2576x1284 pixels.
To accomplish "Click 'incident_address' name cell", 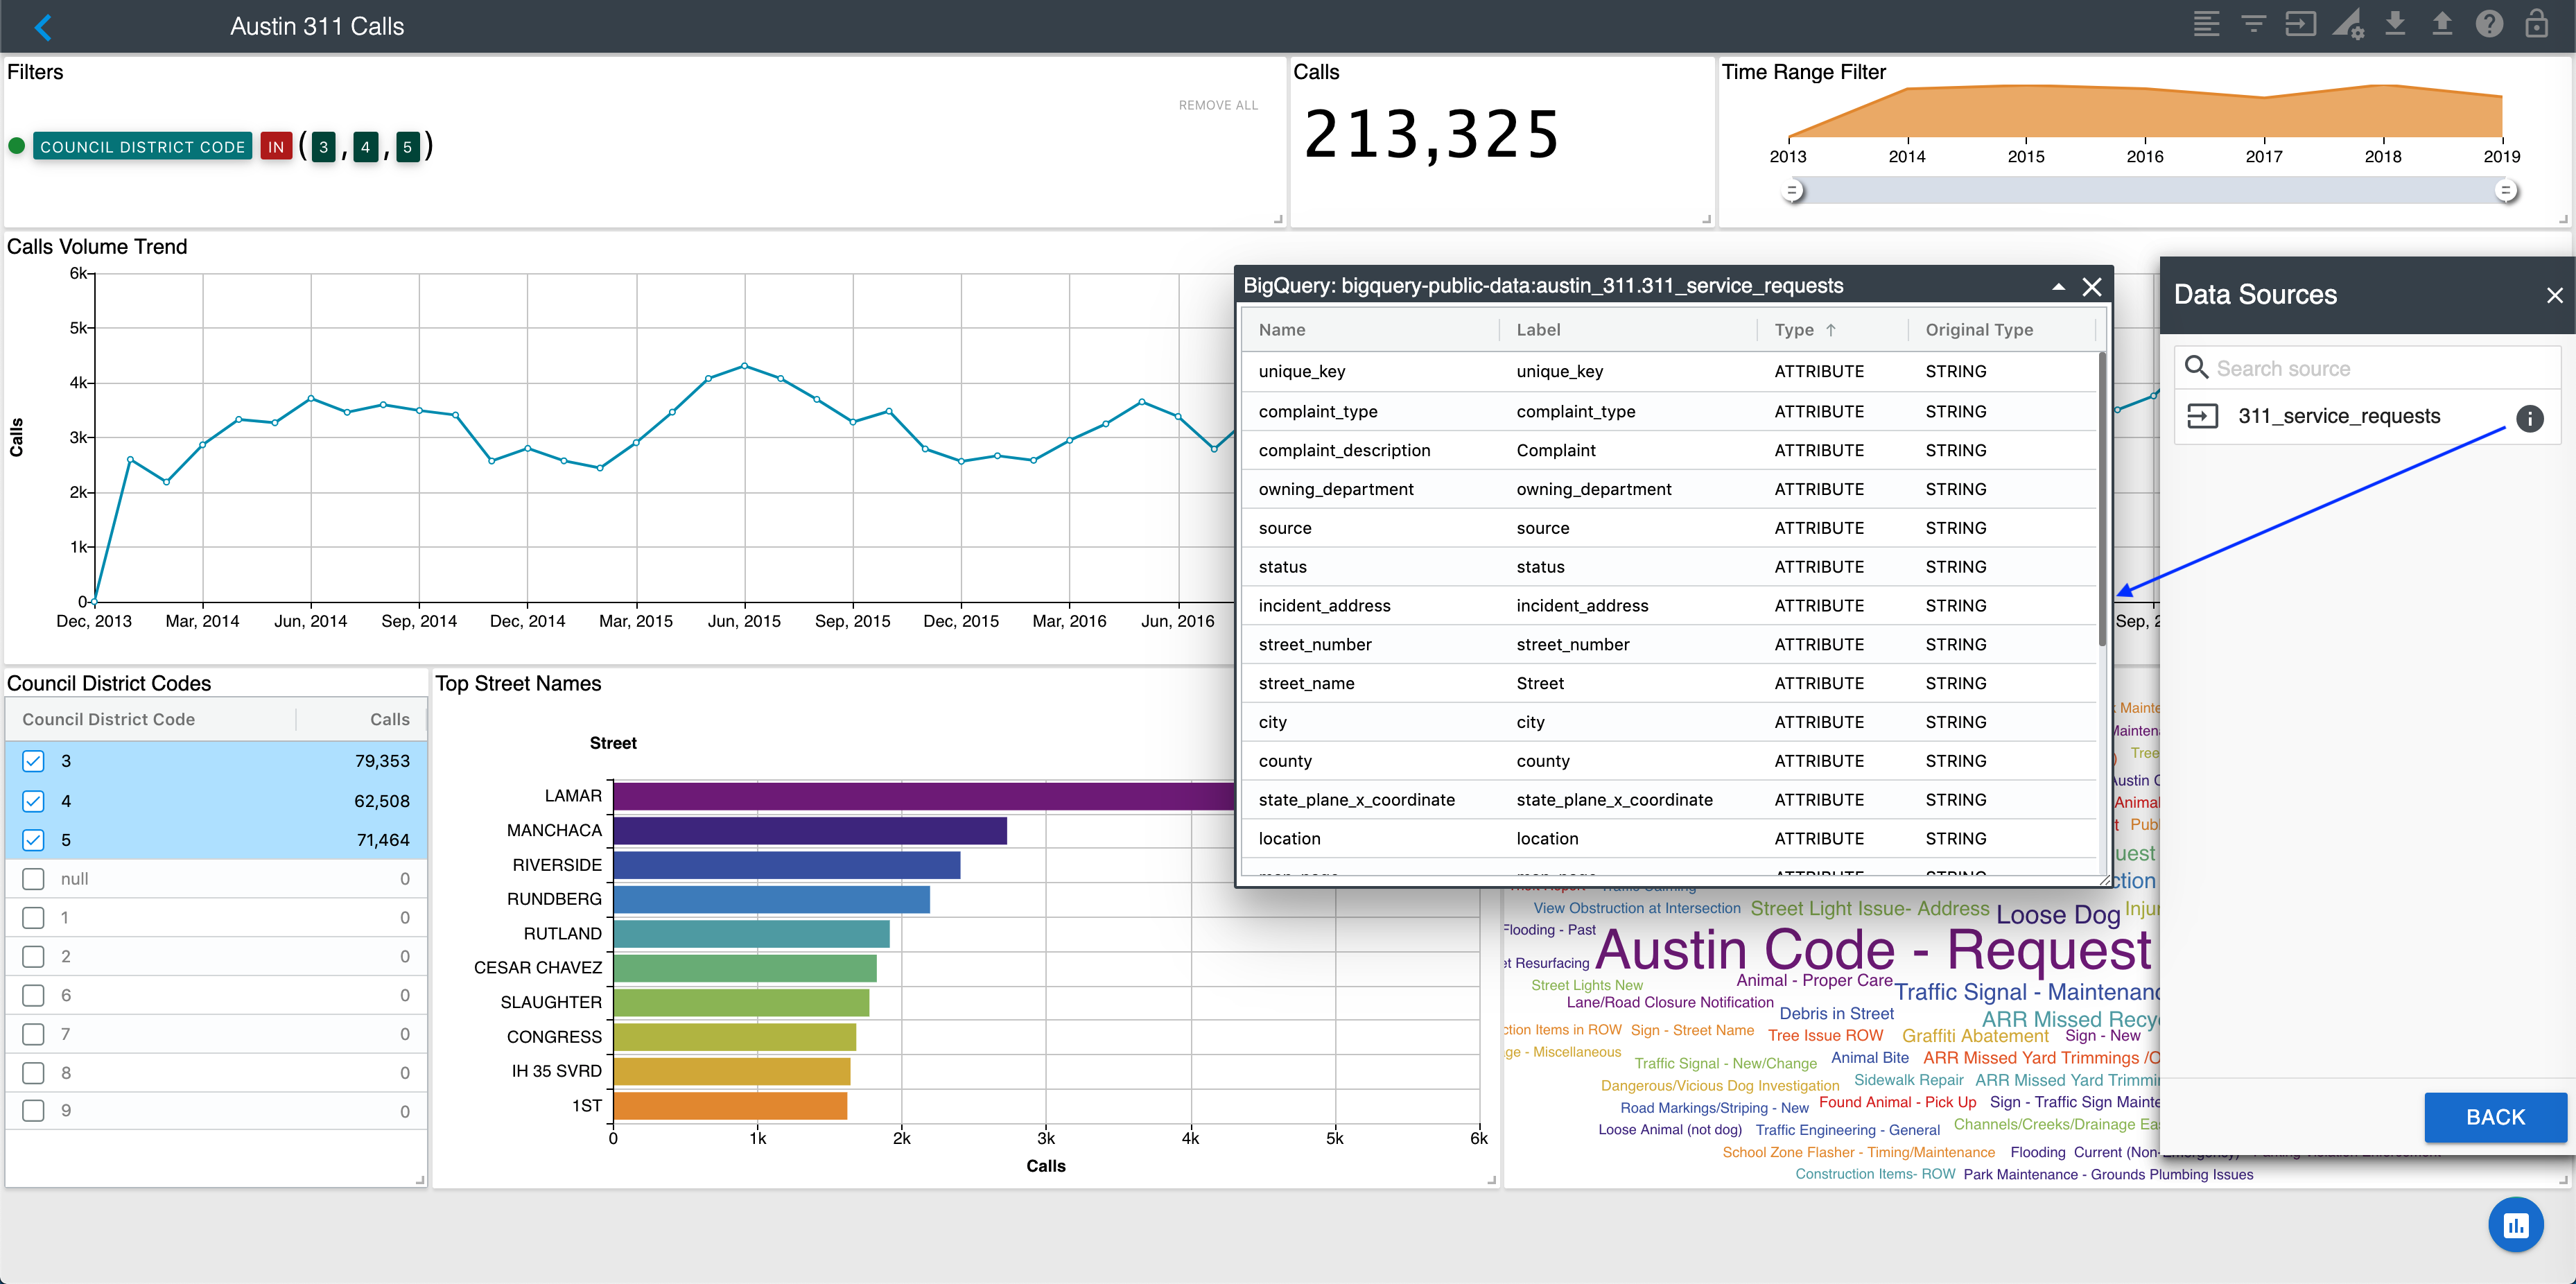I will tap(1324, 605).
